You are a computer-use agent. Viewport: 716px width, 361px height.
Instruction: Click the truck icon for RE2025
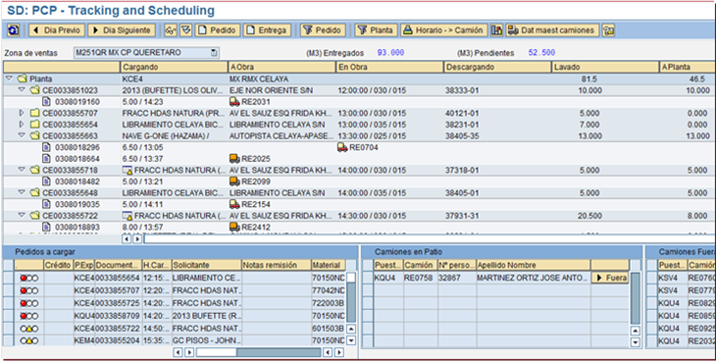click(234, 159)
